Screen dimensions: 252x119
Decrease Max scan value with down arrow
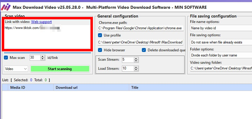pyautogui.click(x=43, y=59)
